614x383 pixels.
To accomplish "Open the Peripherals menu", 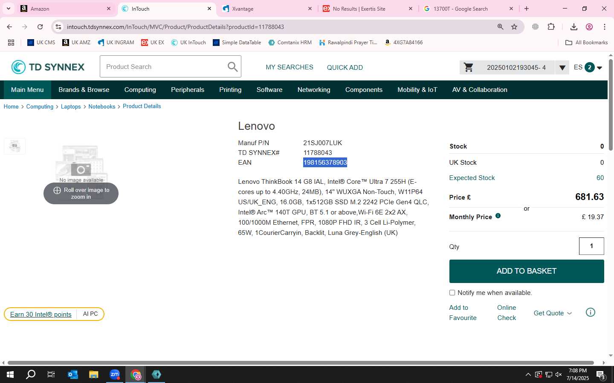I will point(188,90).
